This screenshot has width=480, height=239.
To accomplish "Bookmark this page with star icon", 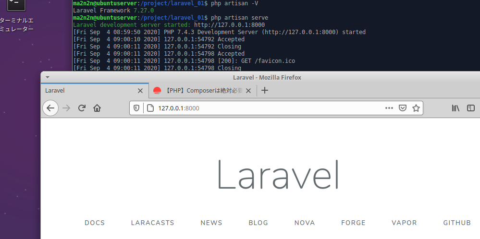I will [x=416, y=108].
